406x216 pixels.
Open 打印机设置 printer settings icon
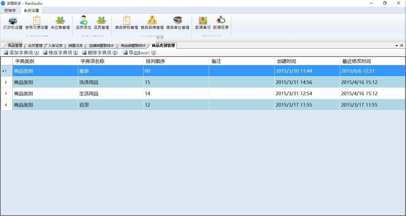click(x=13, y=23)
